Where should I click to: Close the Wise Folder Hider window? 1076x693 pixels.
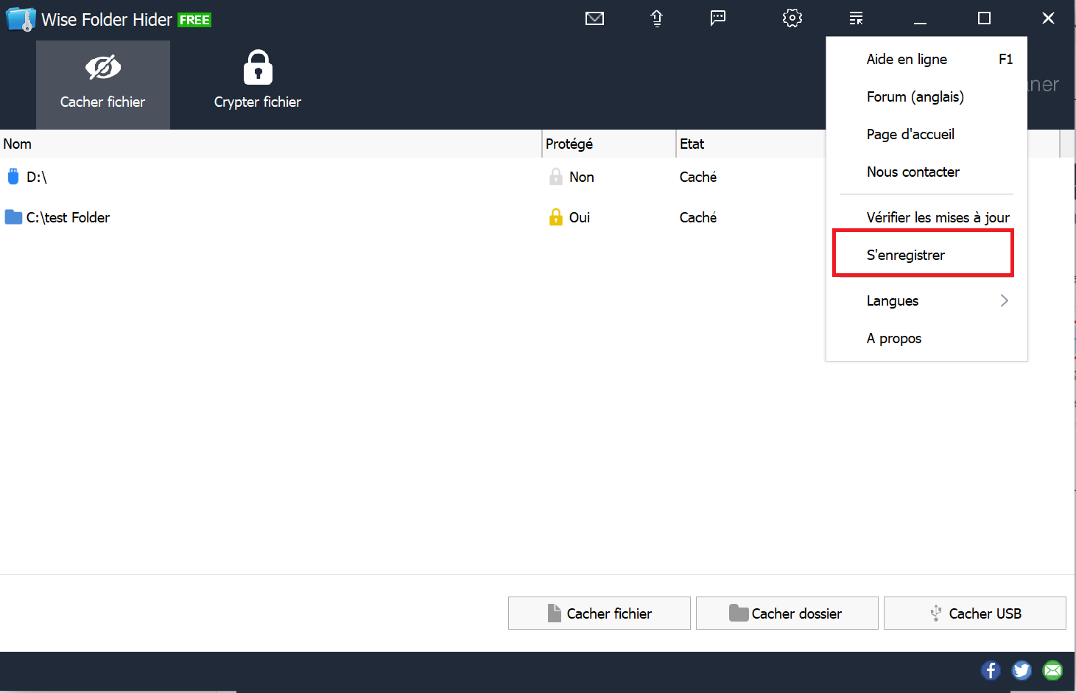tap(1048, 18)
